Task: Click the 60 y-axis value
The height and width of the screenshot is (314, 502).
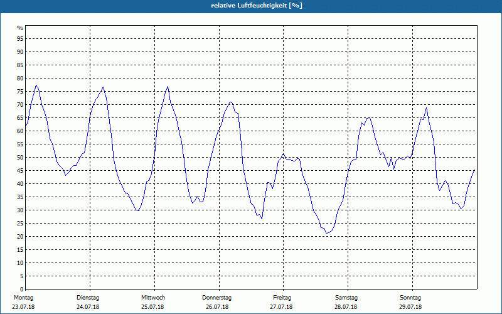Action: click(x=20, y=131)
